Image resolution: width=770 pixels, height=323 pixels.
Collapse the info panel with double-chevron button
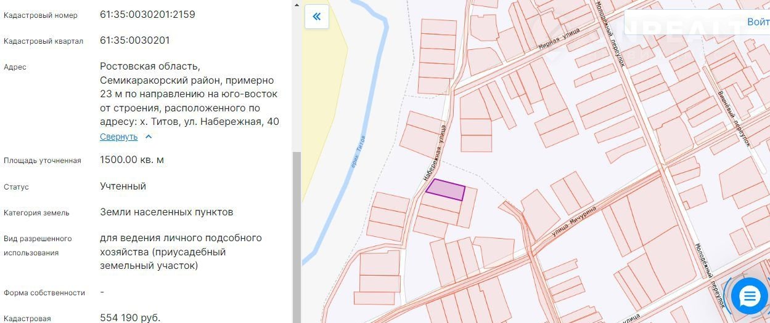tap(317, 17)
